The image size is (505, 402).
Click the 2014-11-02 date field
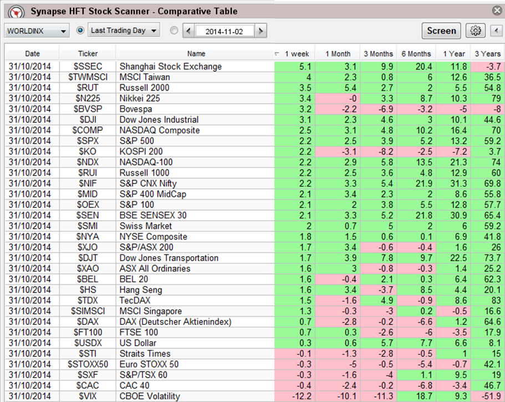(x=224, y=31)
